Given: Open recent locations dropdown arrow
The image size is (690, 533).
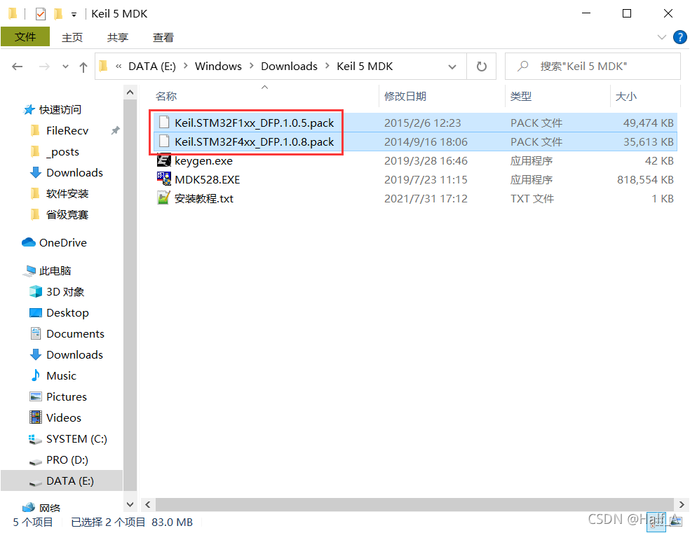Looking at the screenshot, I should [66, 67].
